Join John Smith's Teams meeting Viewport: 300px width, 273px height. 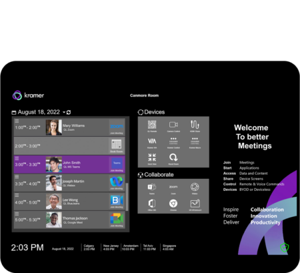point(117,165)
